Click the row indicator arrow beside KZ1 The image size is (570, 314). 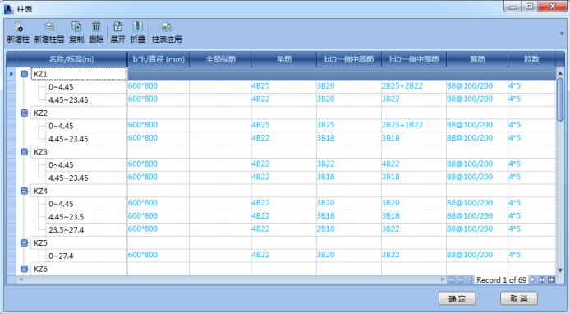pos(11,74)
